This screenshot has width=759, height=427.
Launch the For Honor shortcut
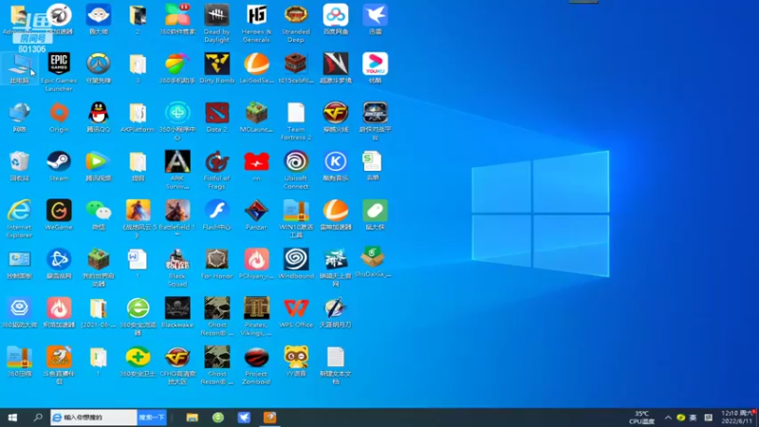click(217, 259)
